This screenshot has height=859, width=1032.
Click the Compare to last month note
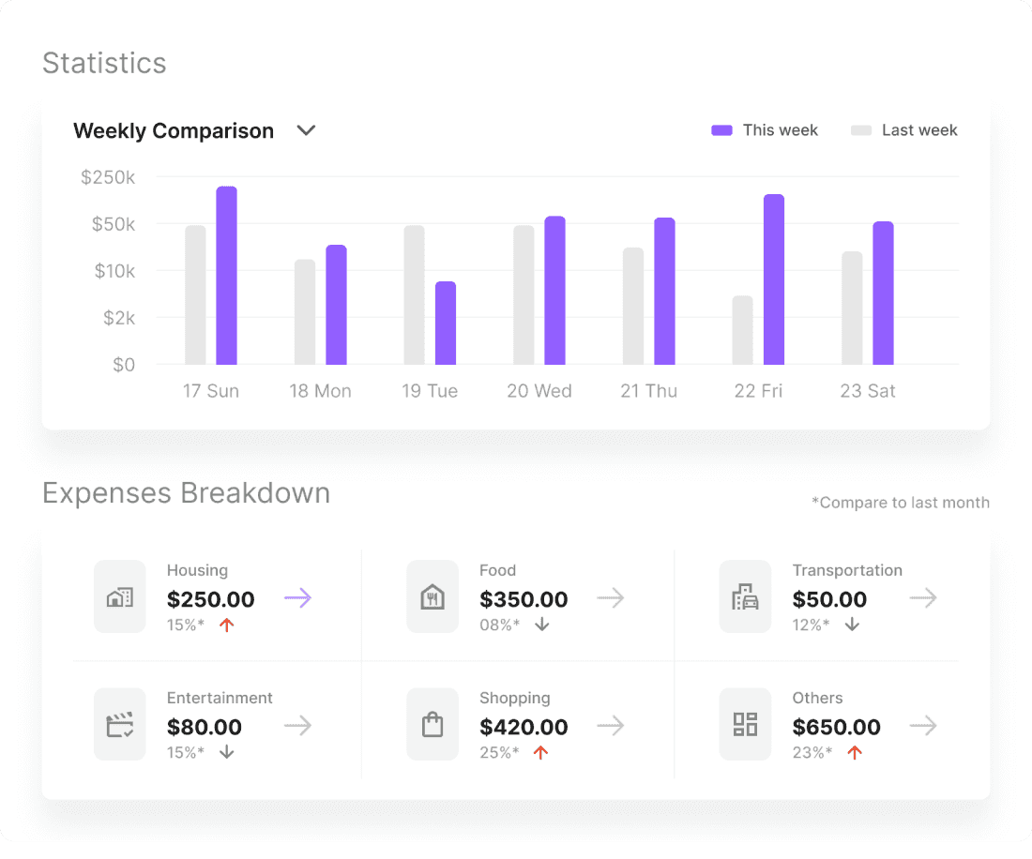coord(901,502)
